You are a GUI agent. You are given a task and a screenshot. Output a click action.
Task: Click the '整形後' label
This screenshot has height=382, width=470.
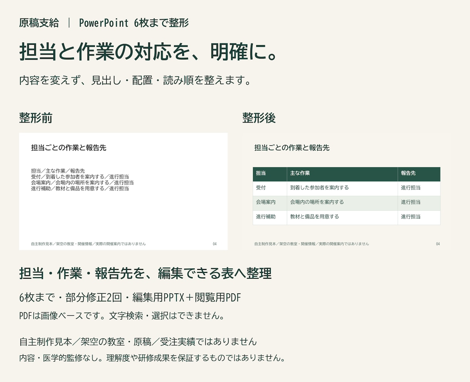259,118
